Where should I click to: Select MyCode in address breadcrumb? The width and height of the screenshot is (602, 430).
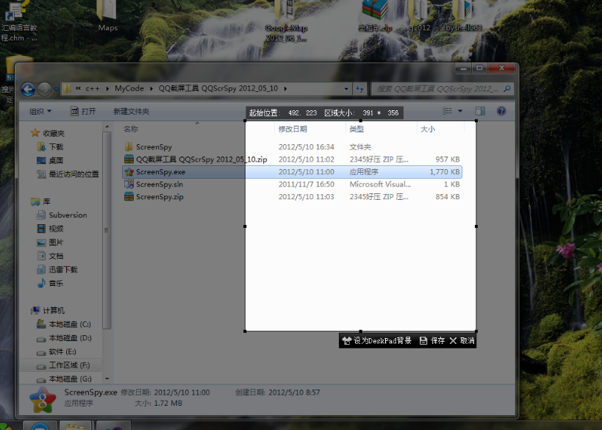pos(129,88)
